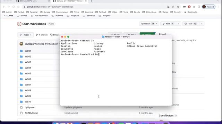The width and height of the screenshot is (222, 124).
Task: Click the address bar URL field
Action: click(95, 7)
